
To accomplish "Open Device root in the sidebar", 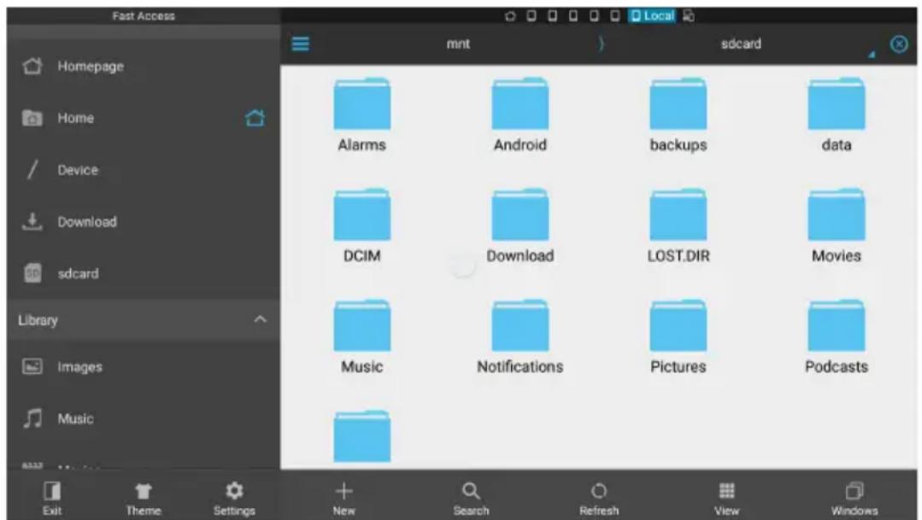I will [x=144, y=170].
